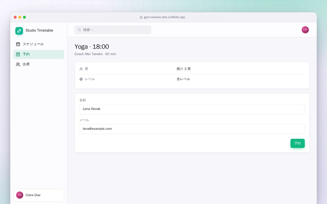
Task: Click the Clara Diaz avatar in sidebar
Action: tap(20, 195)
